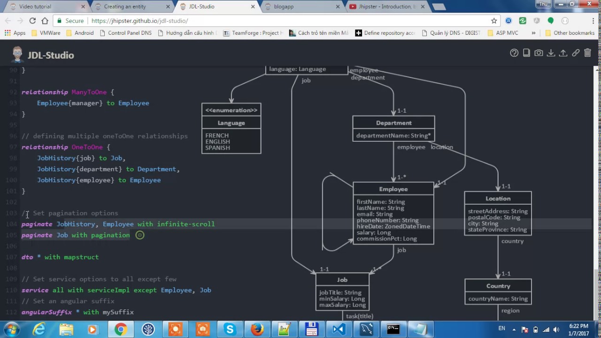601x338 pixels.
Task: Click the 'relationship ManyToOne {' code line
Action: (x=68, y=92)
